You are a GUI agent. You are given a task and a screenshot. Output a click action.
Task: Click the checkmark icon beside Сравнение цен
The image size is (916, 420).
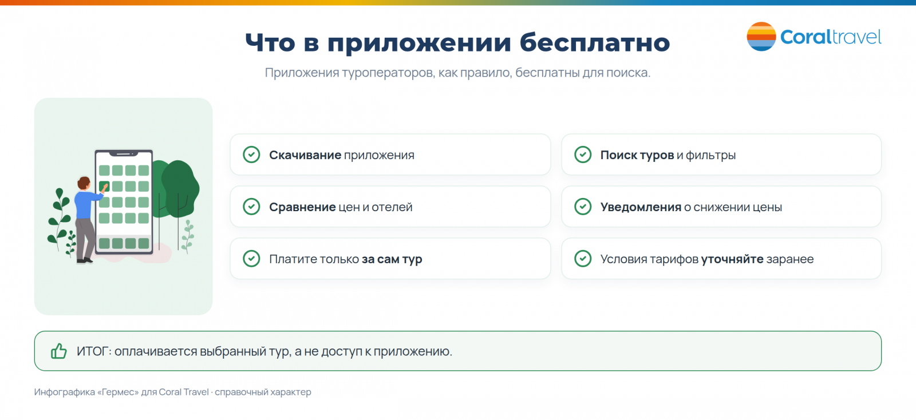pyautogui.click(x=251, y=207)
